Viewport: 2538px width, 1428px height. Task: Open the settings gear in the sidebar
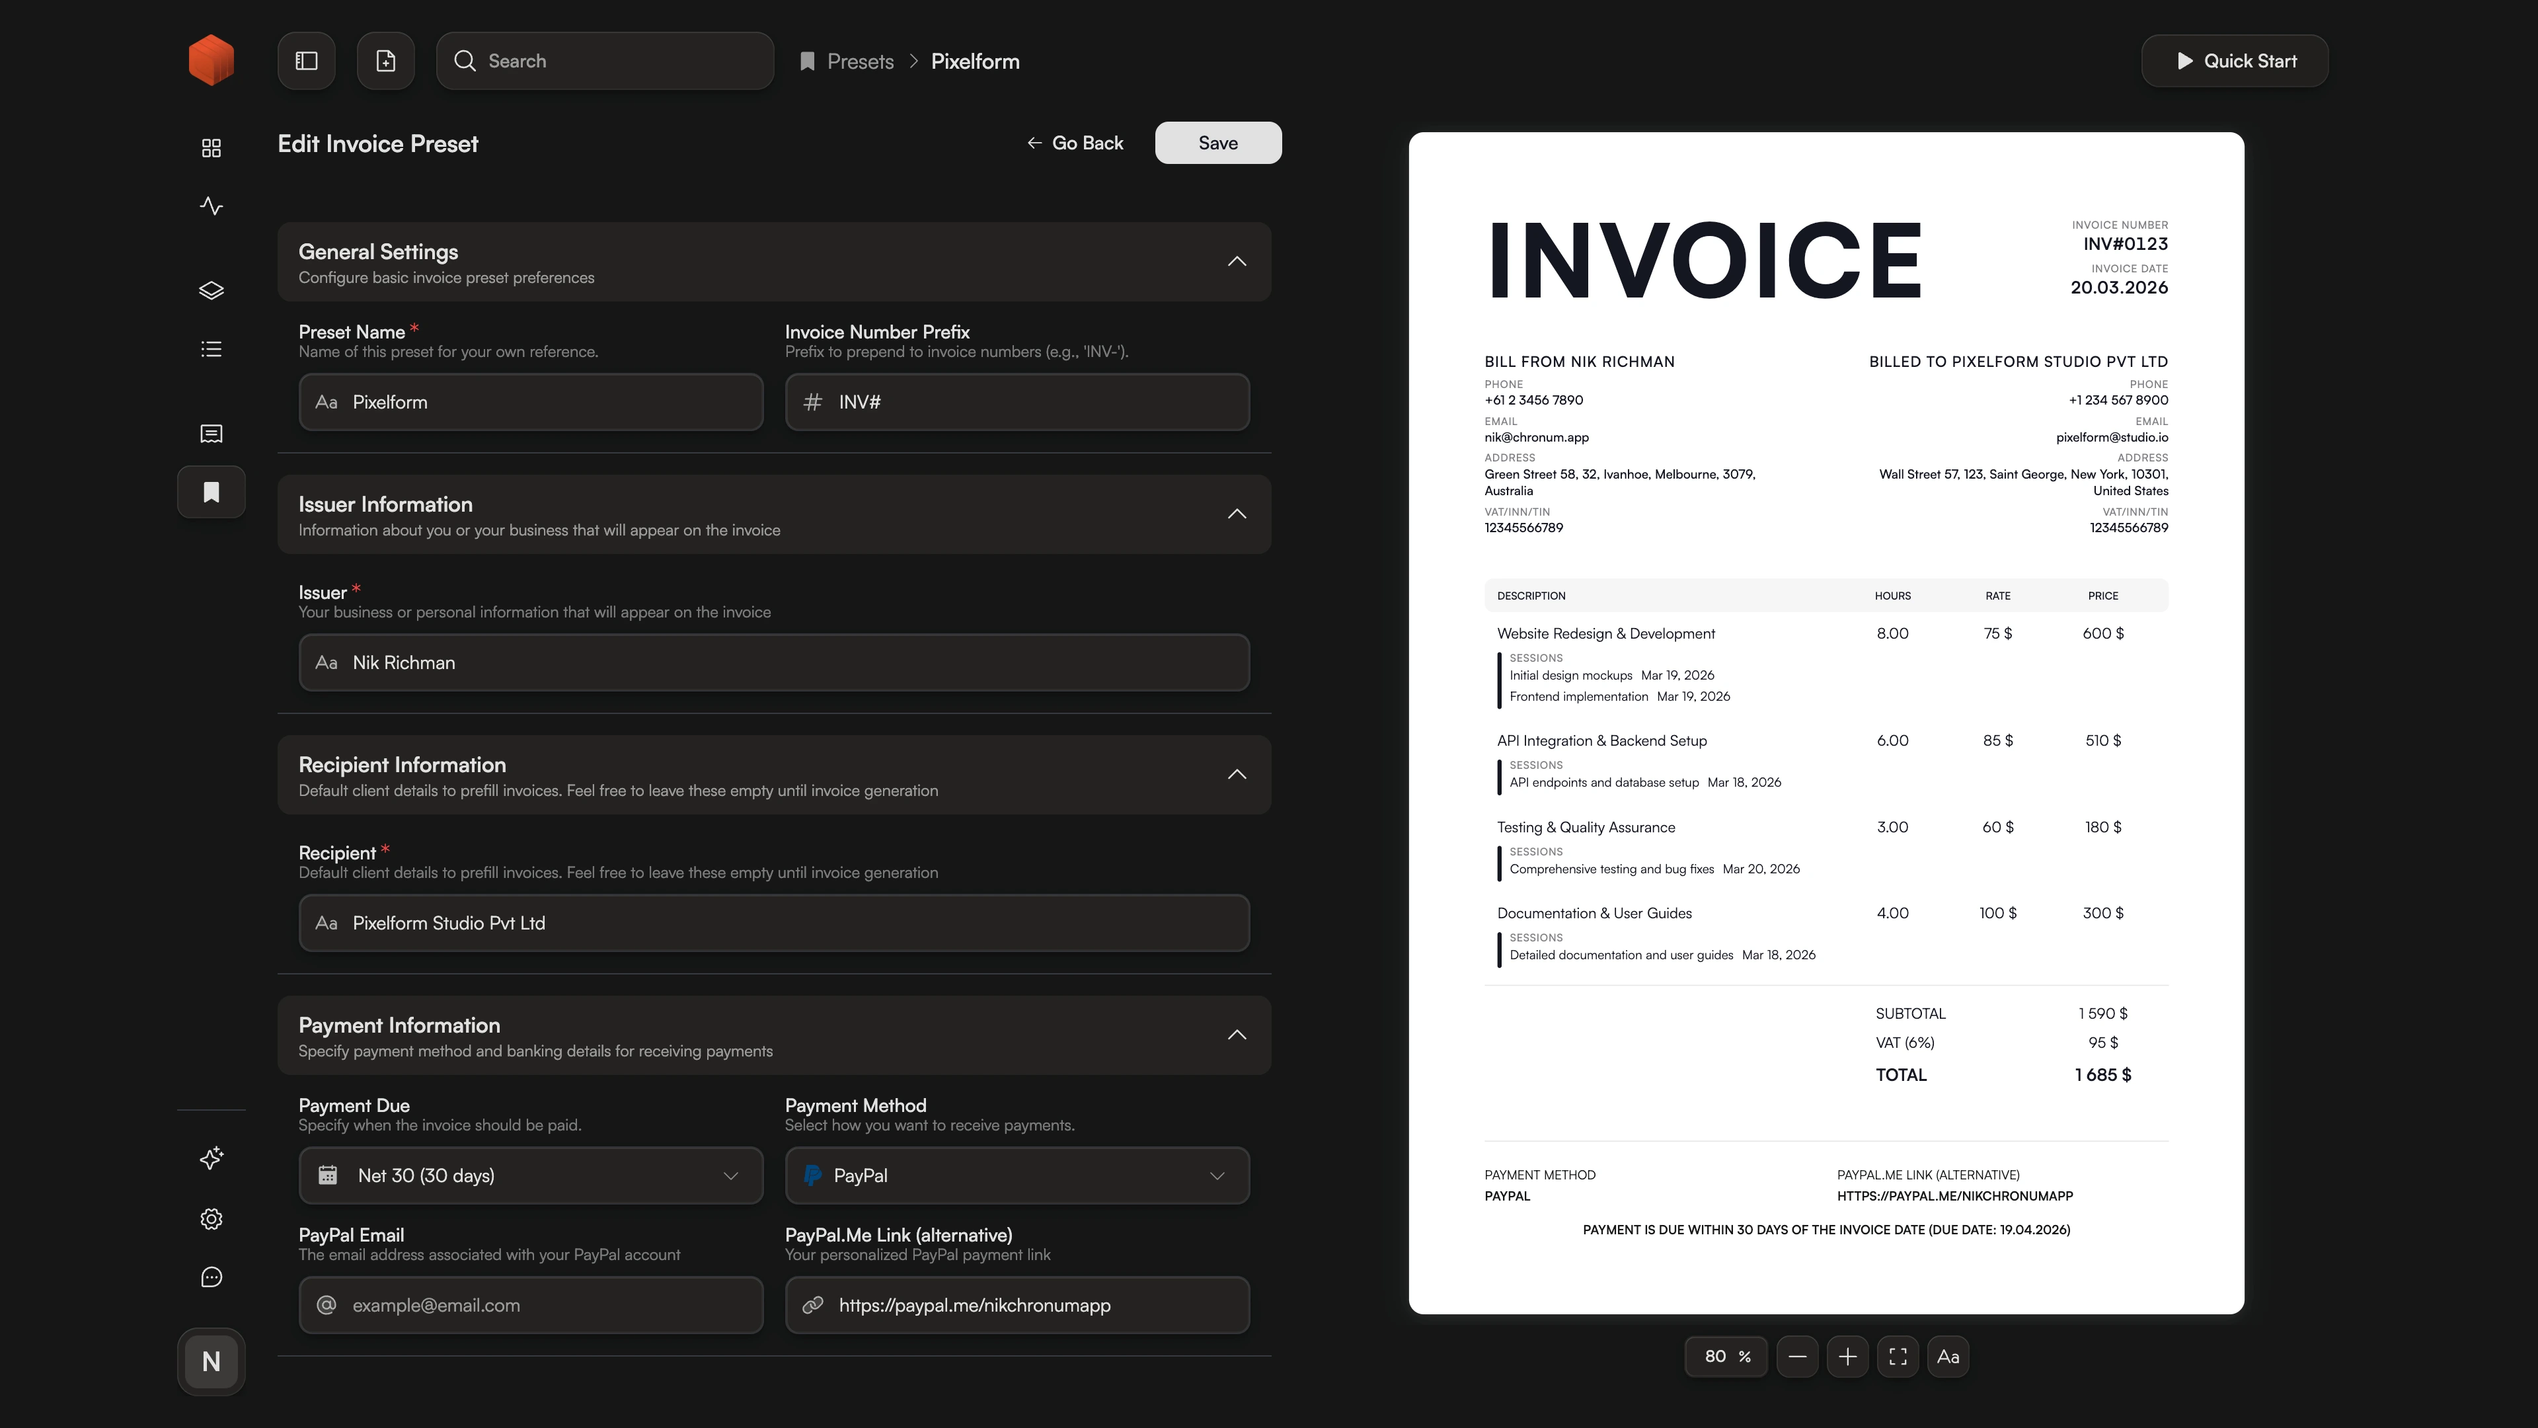pos(211,1219)
